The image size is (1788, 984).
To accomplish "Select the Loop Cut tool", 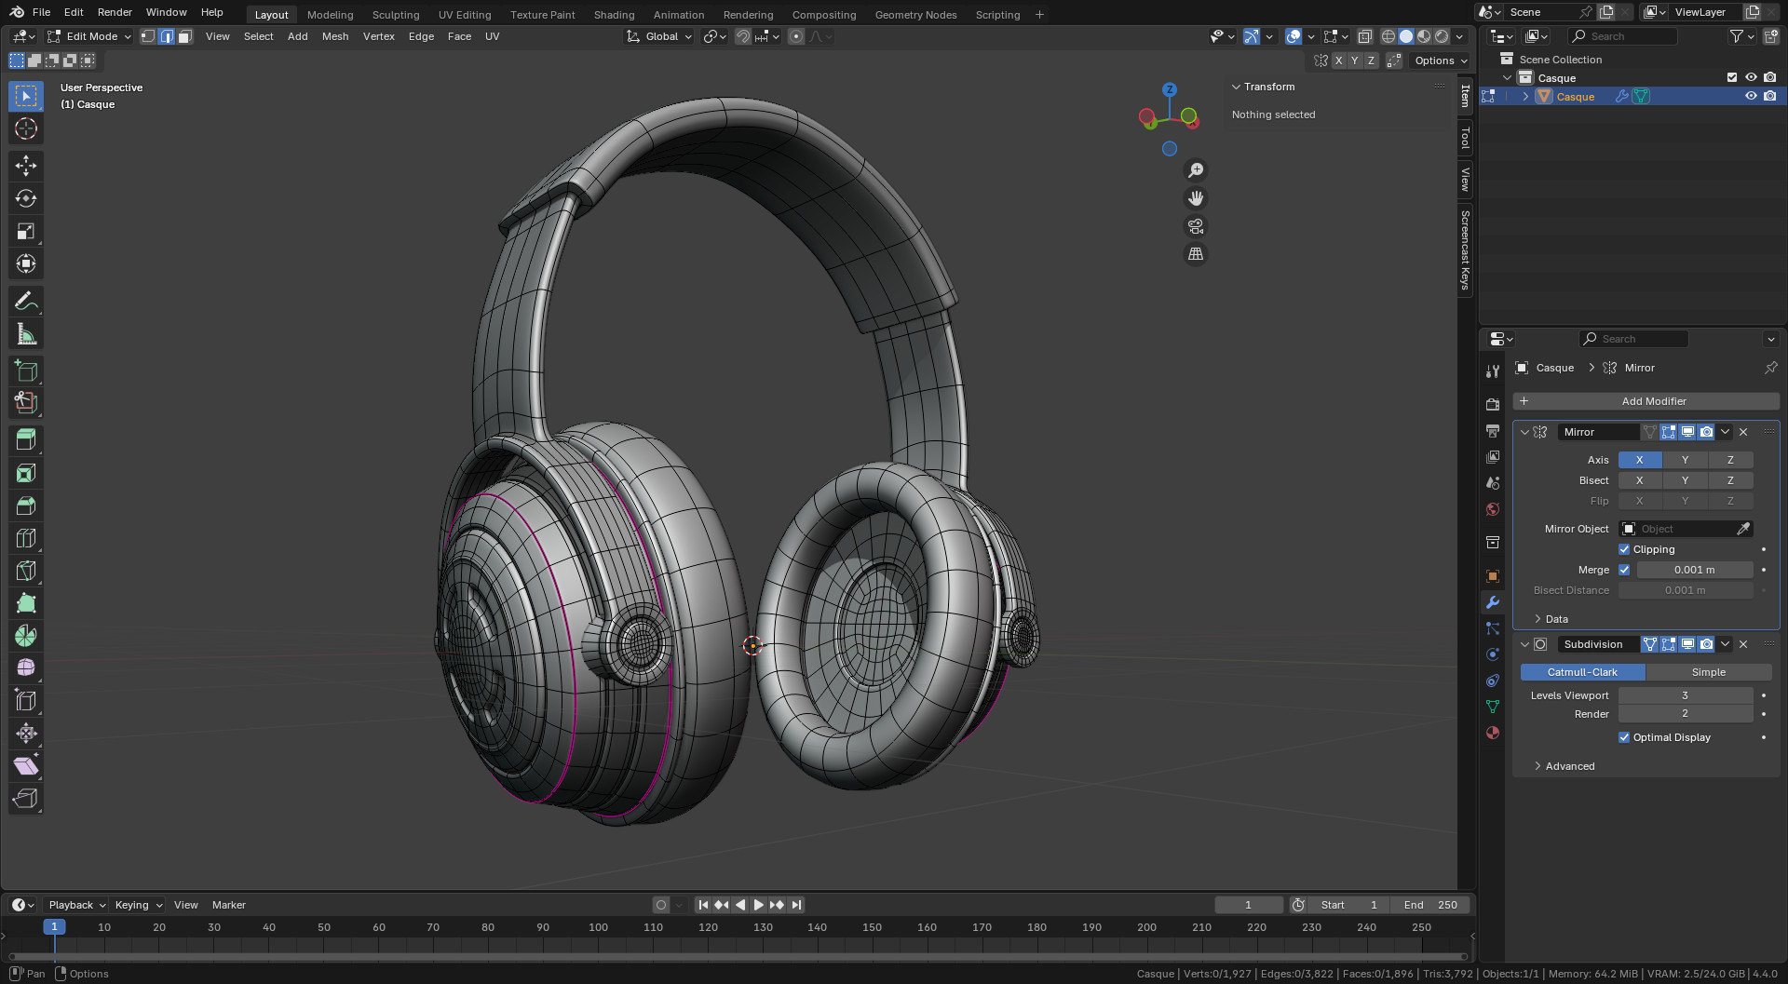I will click(x=26, y=538).
